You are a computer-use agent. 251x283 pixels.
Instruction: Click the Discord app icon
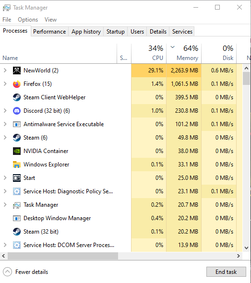[x=17, y=111]
